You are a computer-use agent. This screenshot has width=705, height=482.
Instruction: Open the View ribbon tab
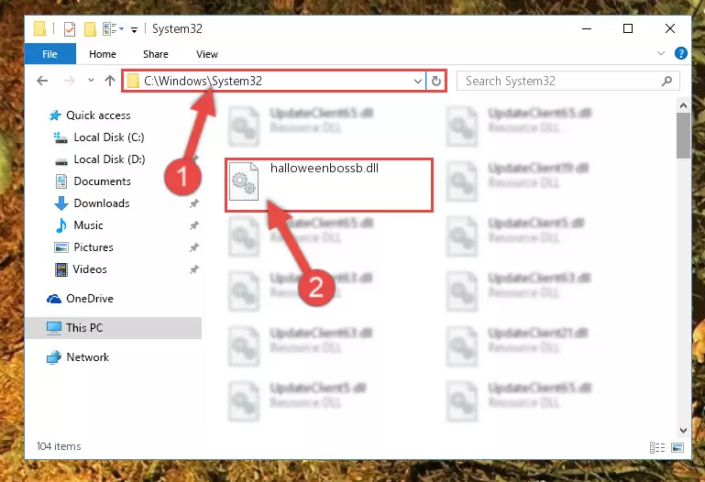[x=207, y=54]
